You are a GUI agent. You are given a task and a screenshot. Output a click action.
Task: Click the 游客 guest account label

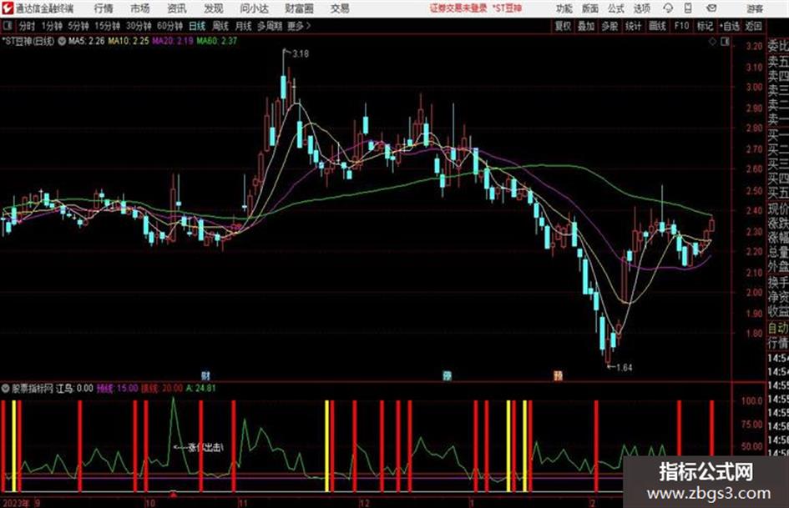pos(755,8)
